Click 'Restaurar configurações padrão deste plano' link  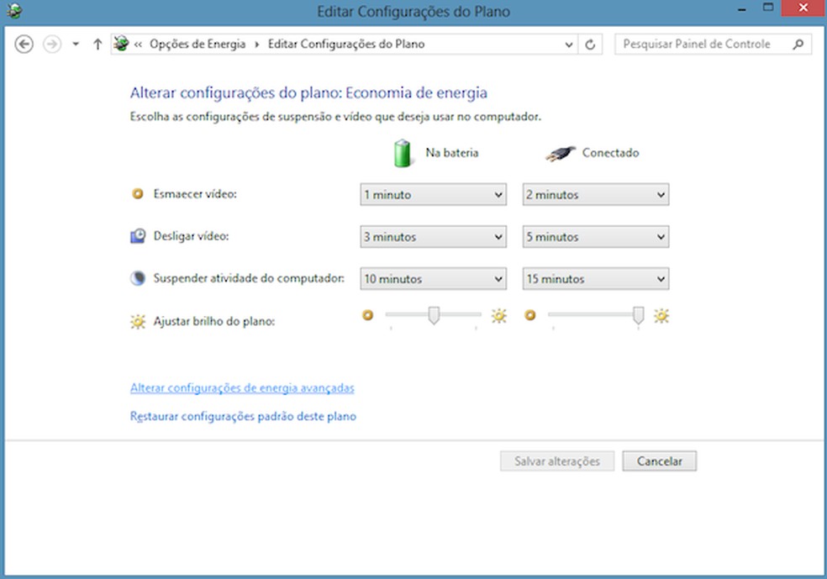click(x=243, y=417)
